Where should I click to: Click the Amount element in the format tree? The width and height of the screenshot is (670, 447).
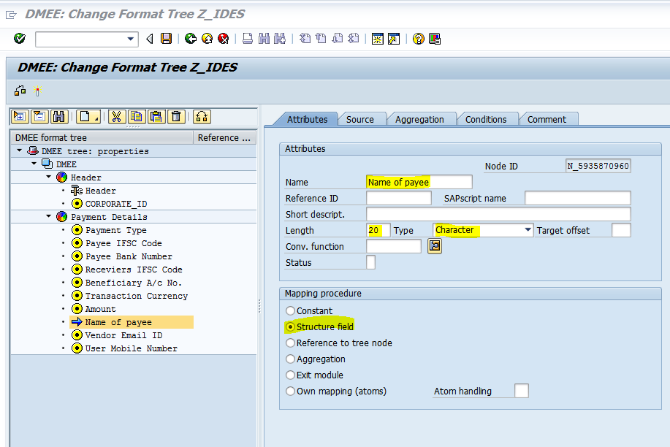click(100, 310)
